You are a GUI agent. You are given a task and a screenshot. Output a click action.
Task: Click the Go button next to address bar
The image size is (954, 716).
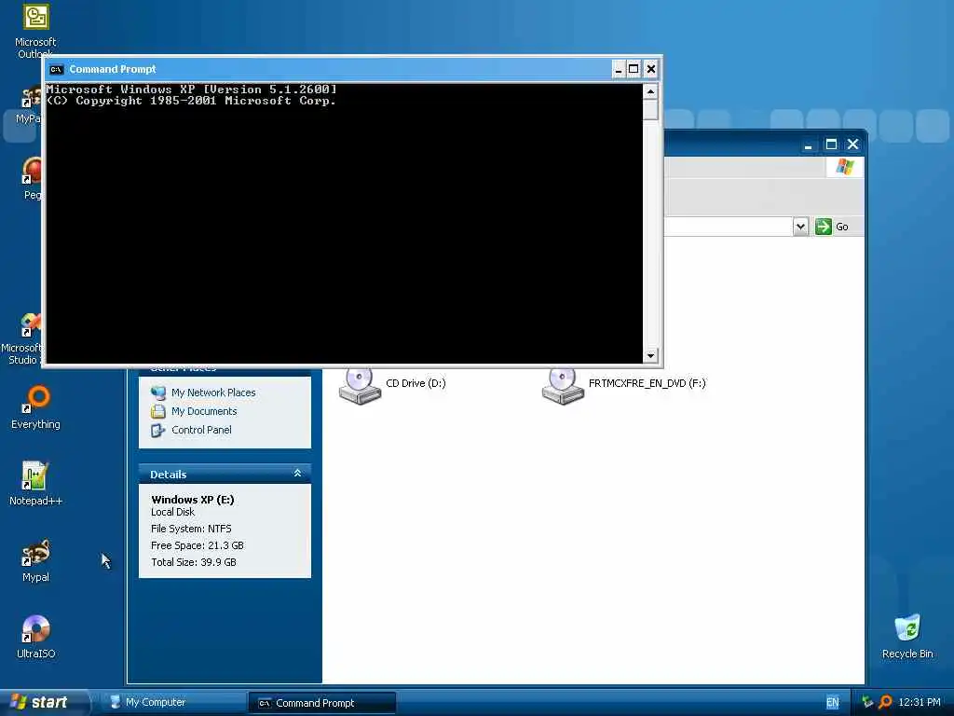pos(832,227)
